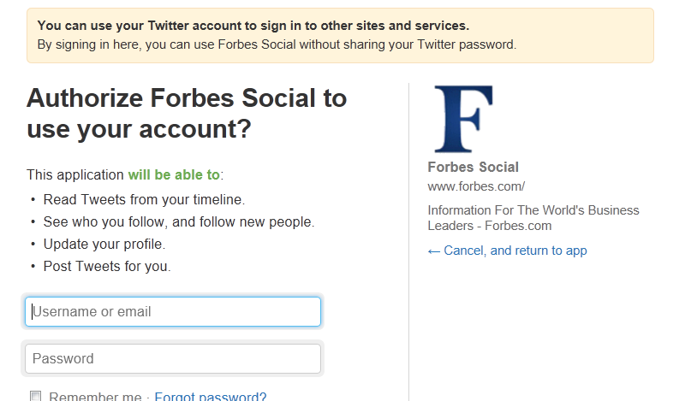This screenshot has width=685, height=401.
Task: Cancel and return to app
Action: (x=507, y=251)
